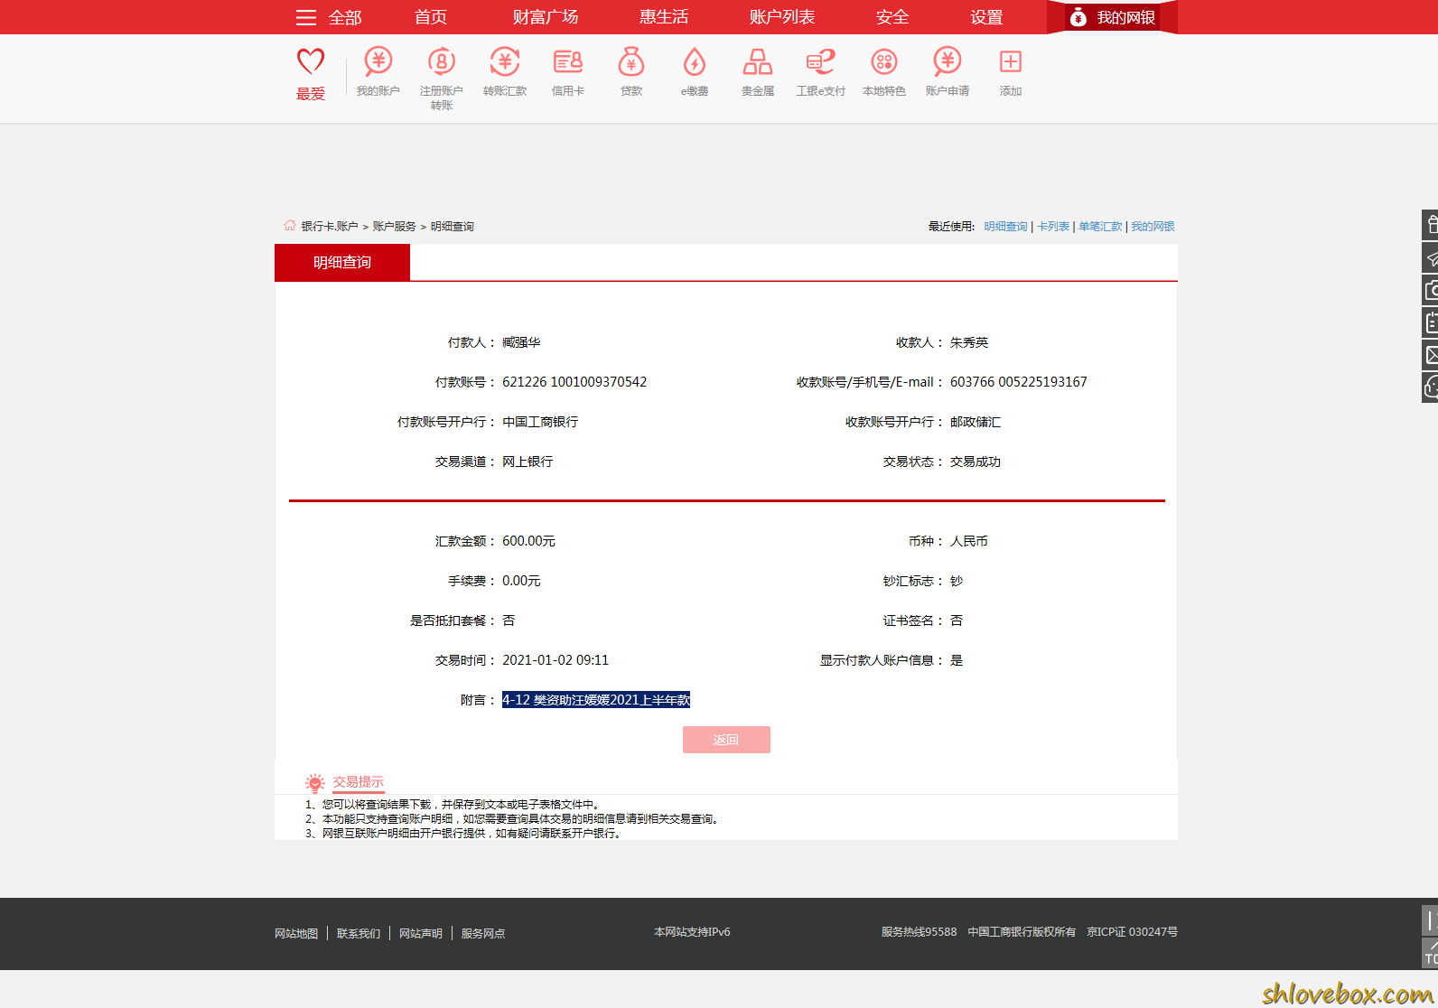
Task: Click the calendar sidebar icon
Action: pos(1431,322)
